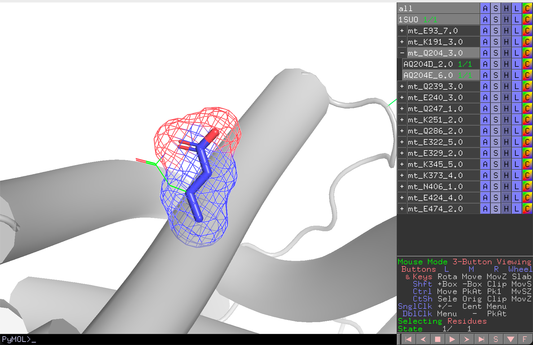Step one frame backward
533x345 pixels.
tap(423, 339)
